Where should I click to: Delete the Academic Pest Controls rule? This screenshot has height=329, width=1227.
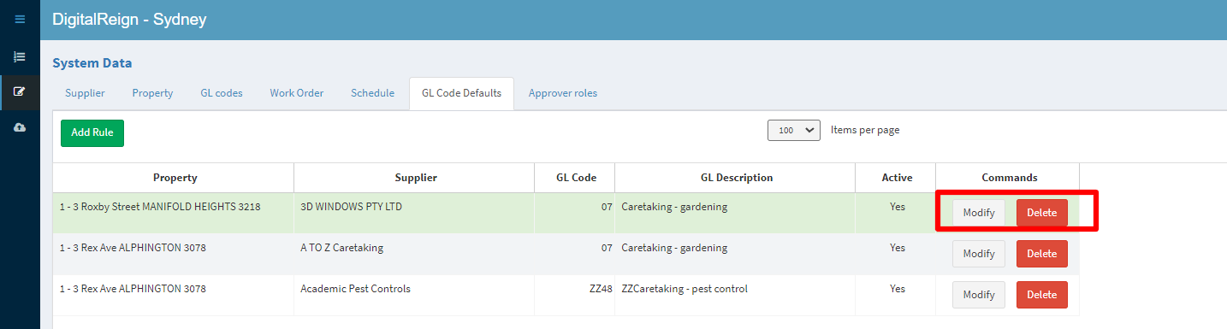[x=1042, y=295]
